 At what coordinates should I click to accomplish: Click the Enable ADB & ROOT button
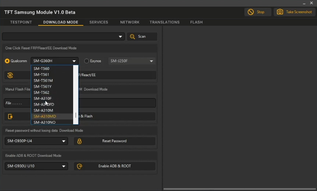(x=115, y=166)
